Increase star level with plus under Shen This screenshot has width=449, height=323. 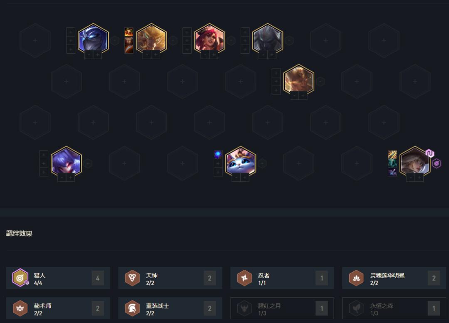click(98, 54)
